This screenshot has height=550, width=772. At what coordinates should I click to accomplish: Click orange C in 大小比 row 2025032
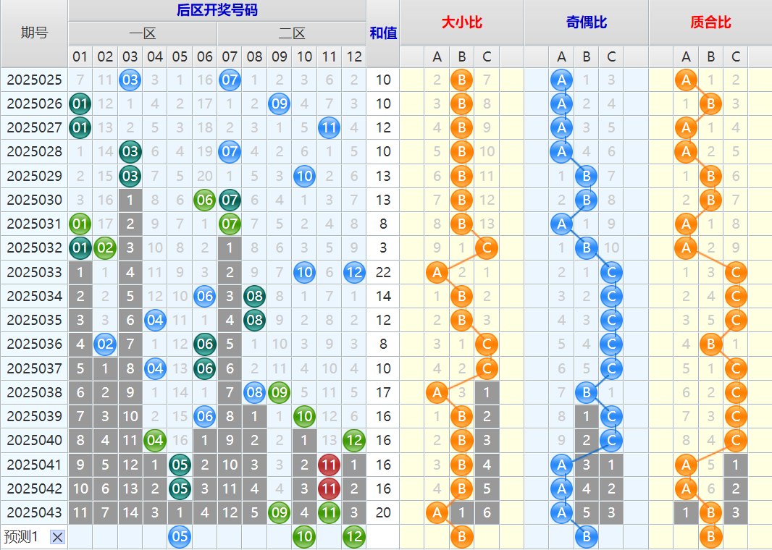pos(487,248)
